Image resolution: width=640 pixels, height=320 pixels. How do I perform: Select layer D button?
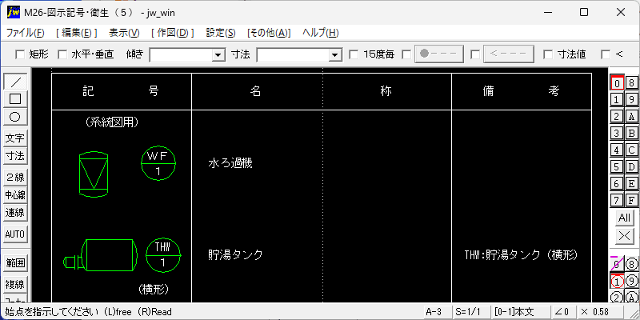631,166
